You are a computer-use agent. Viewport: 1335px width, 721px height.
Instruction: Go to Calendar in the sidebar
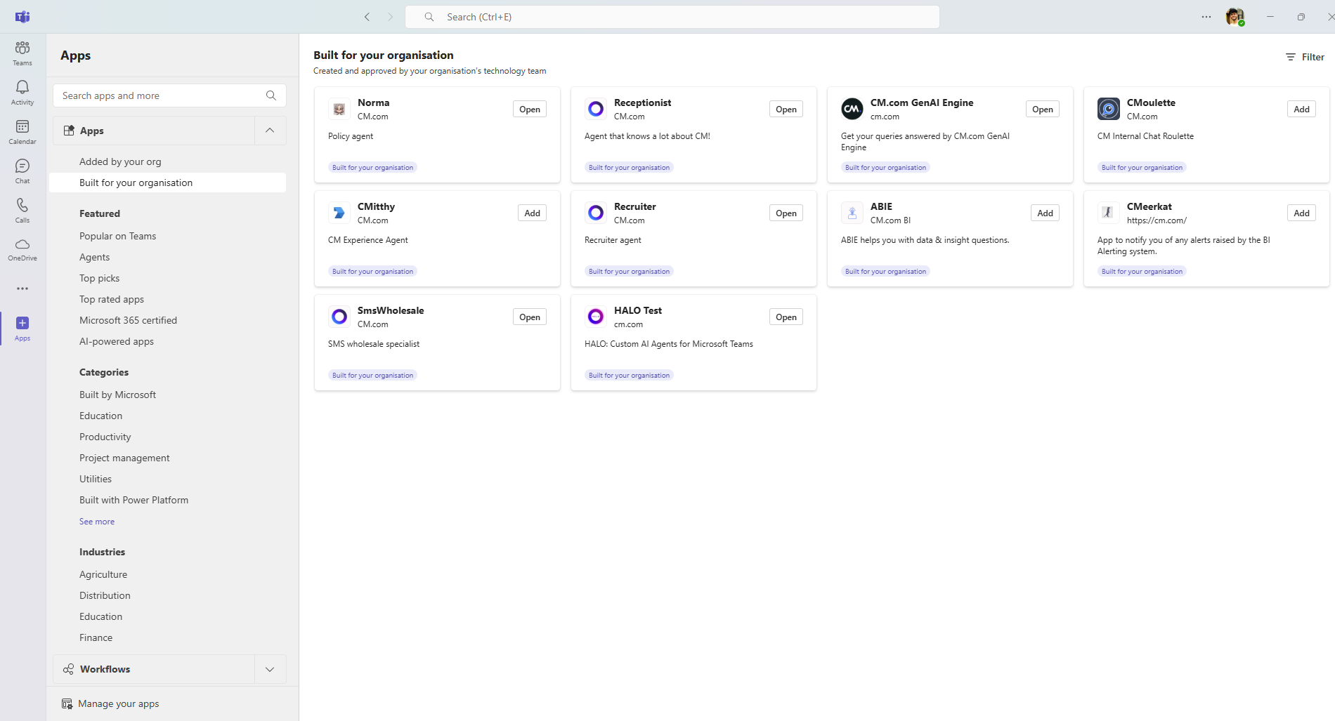22,131
